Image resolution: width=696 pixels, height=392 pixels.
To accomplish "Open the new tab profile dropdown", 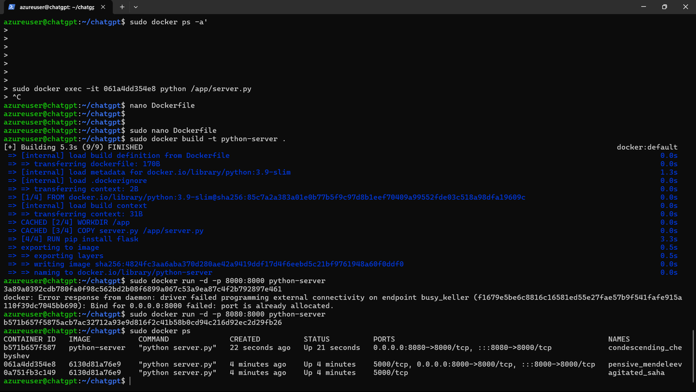I will pyautogui.click(x=136, y=7).
